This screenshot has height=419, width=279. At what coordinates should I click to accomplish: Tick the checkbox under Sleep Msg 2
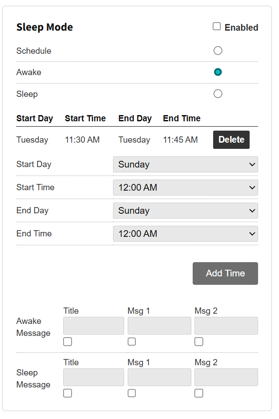point(199,393)
